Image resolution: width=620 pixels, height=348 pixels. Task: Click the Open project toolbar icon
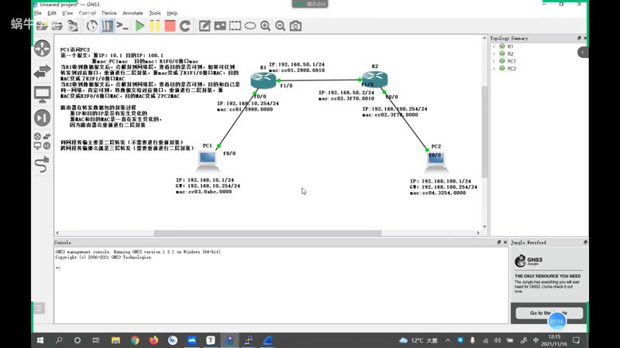tap(57, 26)
